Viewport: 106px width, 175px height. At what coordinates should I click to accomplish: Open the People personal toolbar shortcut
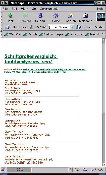click(30, 34)
